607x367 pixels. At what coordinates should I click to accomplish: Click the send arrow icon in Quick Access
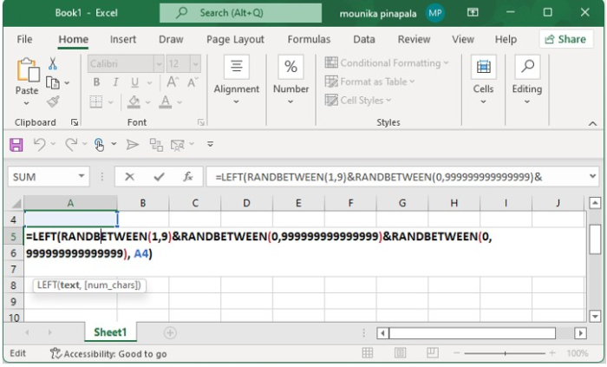(133, 145)
